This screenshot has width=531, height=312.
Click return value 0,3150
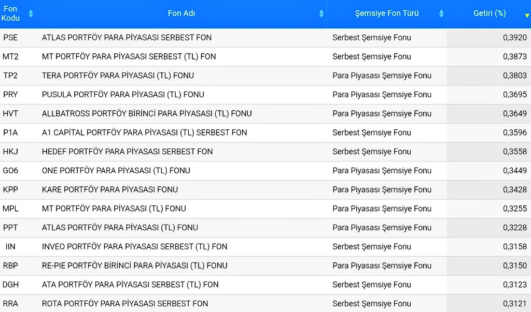click(x=515, y=265)
